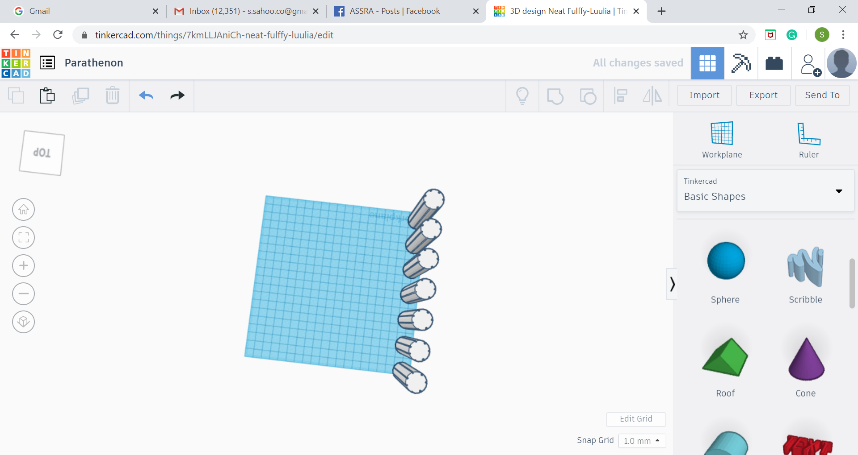Click the address bar URL

pos(214,35)
